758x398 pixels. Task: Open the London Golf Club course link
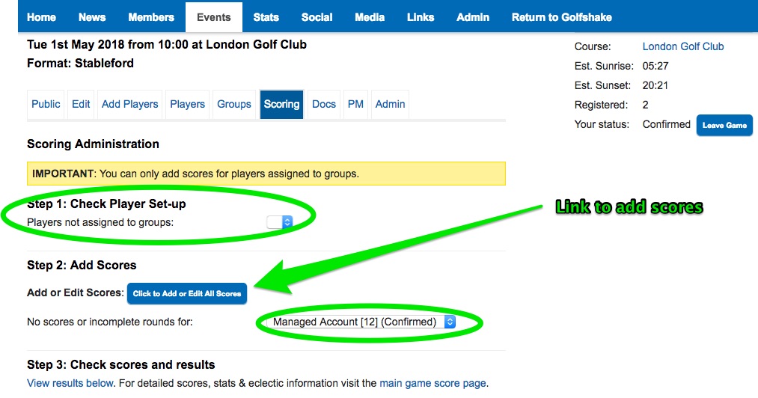click(x=683, y=46)
